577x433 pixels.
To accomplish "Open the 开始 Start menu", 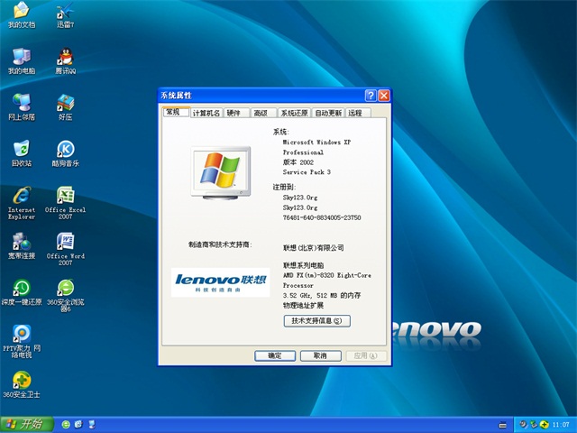I will tap(27, 425).
